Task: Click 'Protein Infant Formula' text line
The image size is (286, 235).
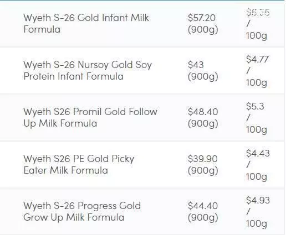Action: pyautogui.click(x=74, y=76)
